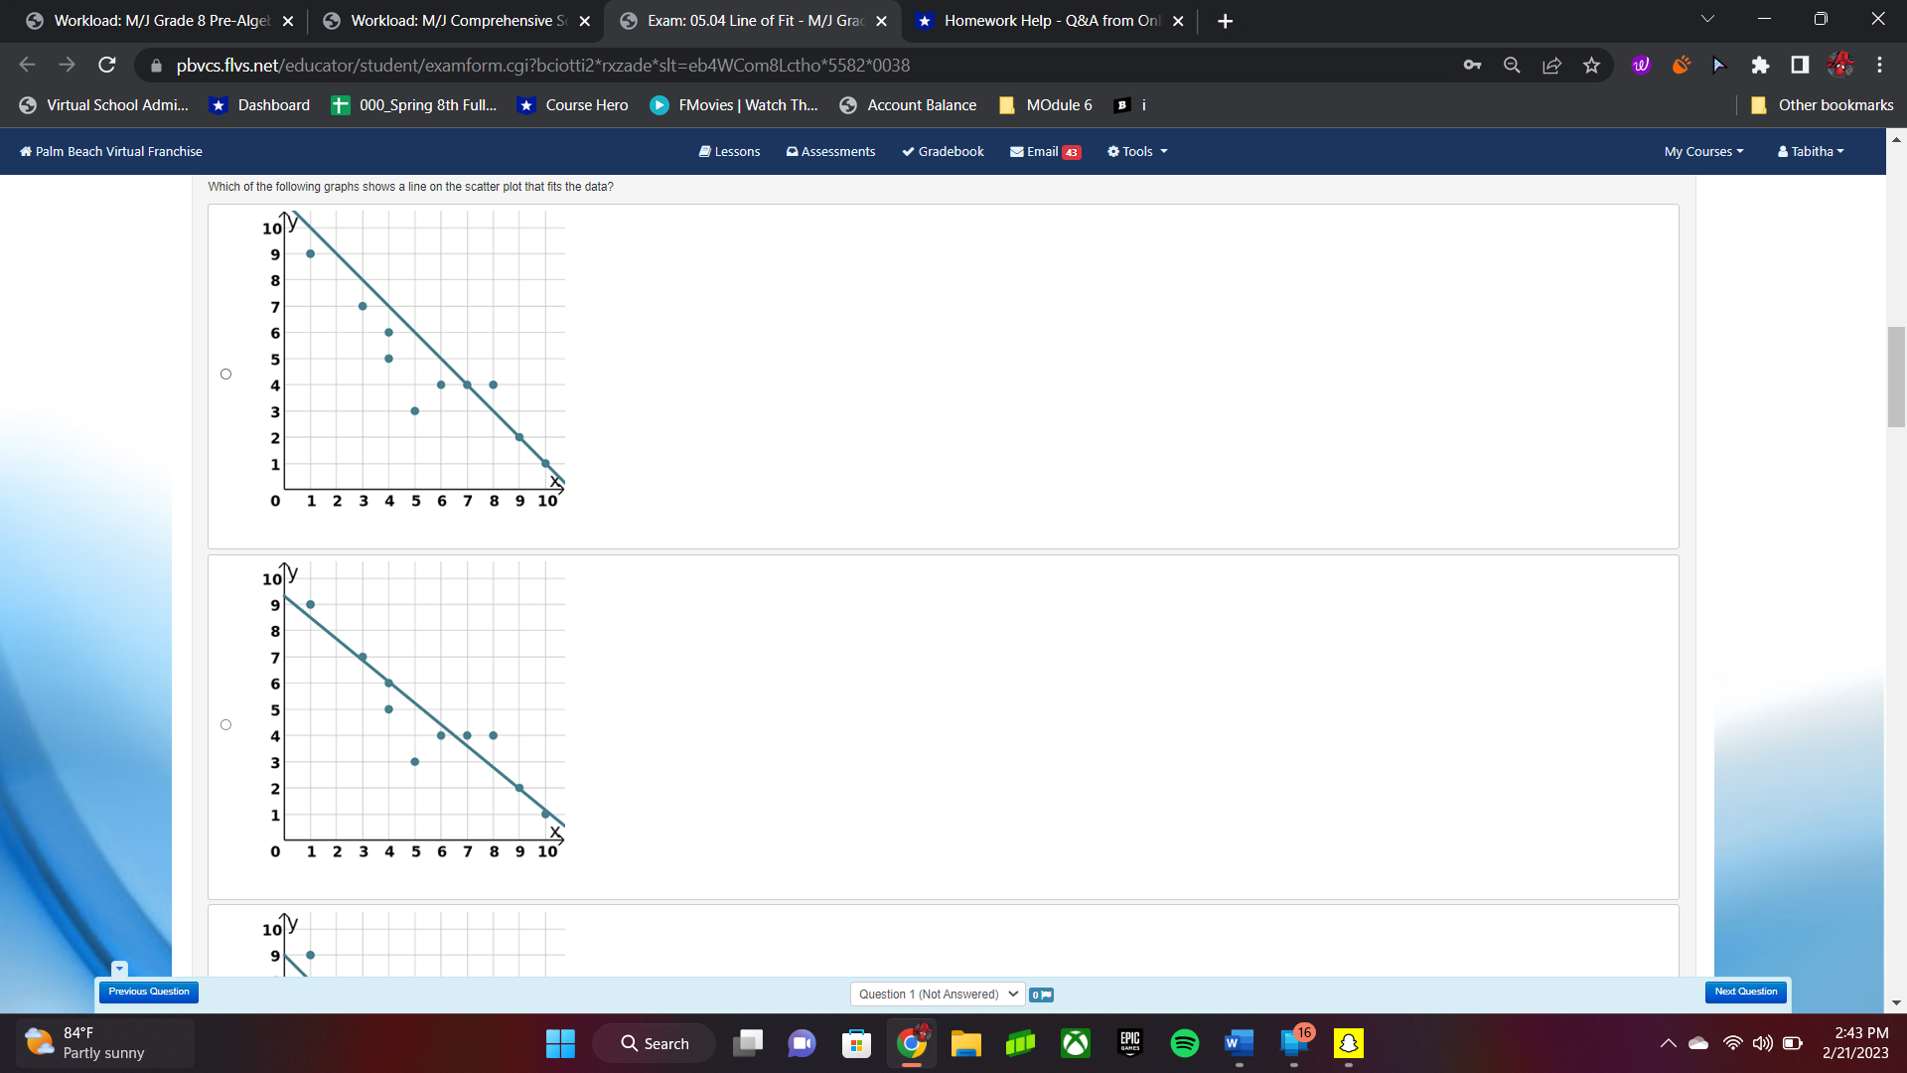Open the key password manager icon in address bar
This screenshot has height=1073, width=1907.
[x=1473, y=65]
